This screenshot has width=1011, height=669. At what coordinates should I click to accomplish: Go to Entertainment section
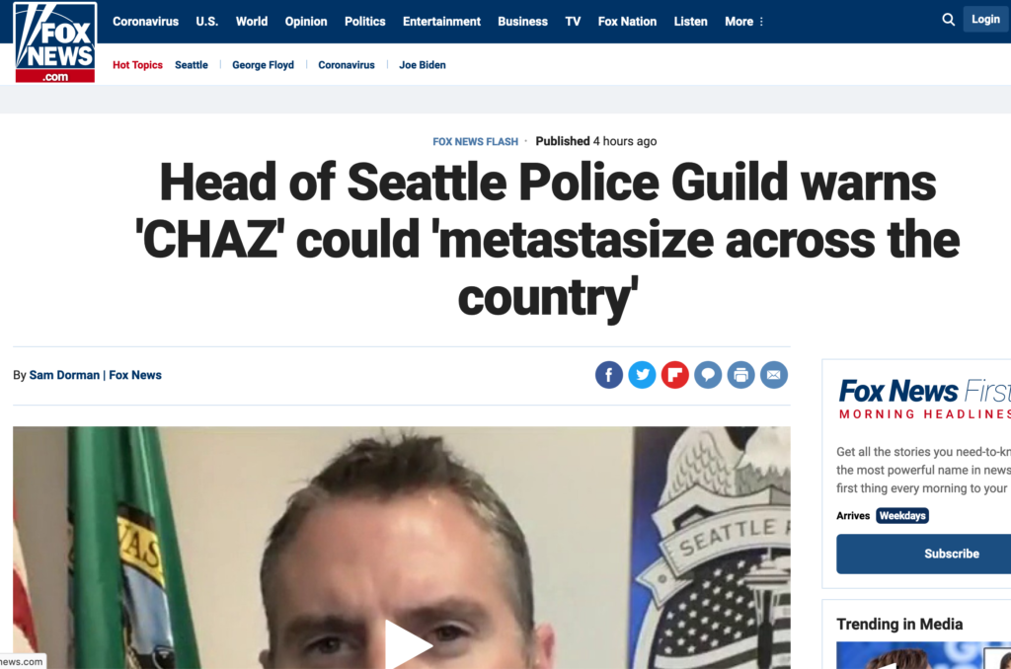(x=441, y=22)
